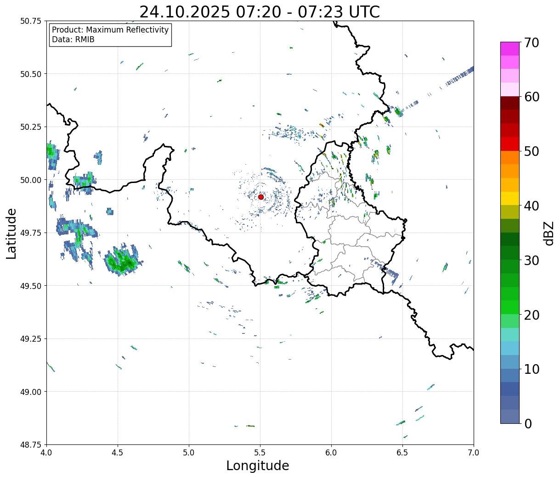Click the light blue colorbar swatch above 10
Screen dimensions: 560x477
coord(510,362)
